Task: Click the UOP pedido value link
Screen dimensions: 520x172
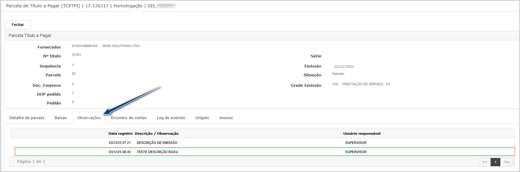Action: 73,93
